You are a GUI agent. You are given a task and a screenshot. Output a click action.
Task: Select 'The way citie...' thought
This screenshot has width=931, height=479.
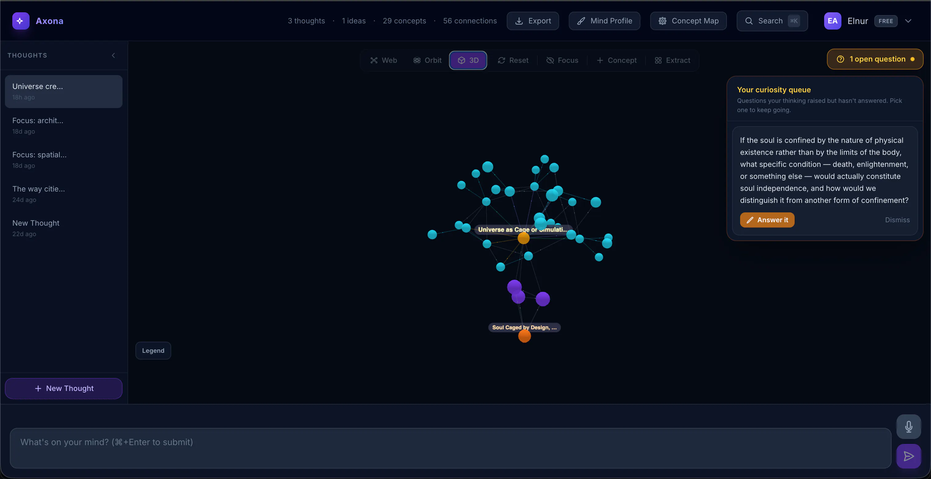(x=64, y=194)
